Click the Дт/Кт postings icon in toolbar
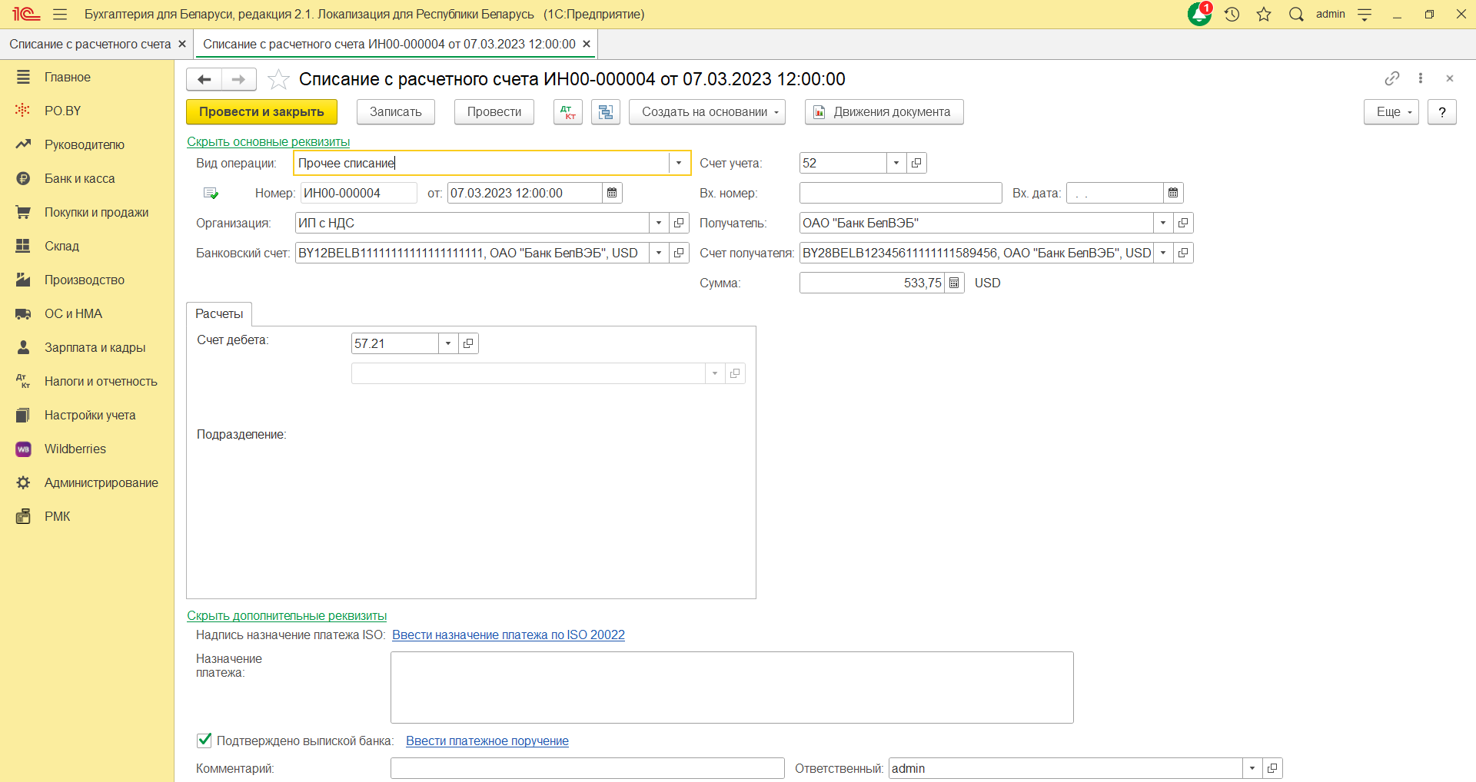Image resolution: width=1476 pixels, height=782 pixels. (x=567, y=112)
